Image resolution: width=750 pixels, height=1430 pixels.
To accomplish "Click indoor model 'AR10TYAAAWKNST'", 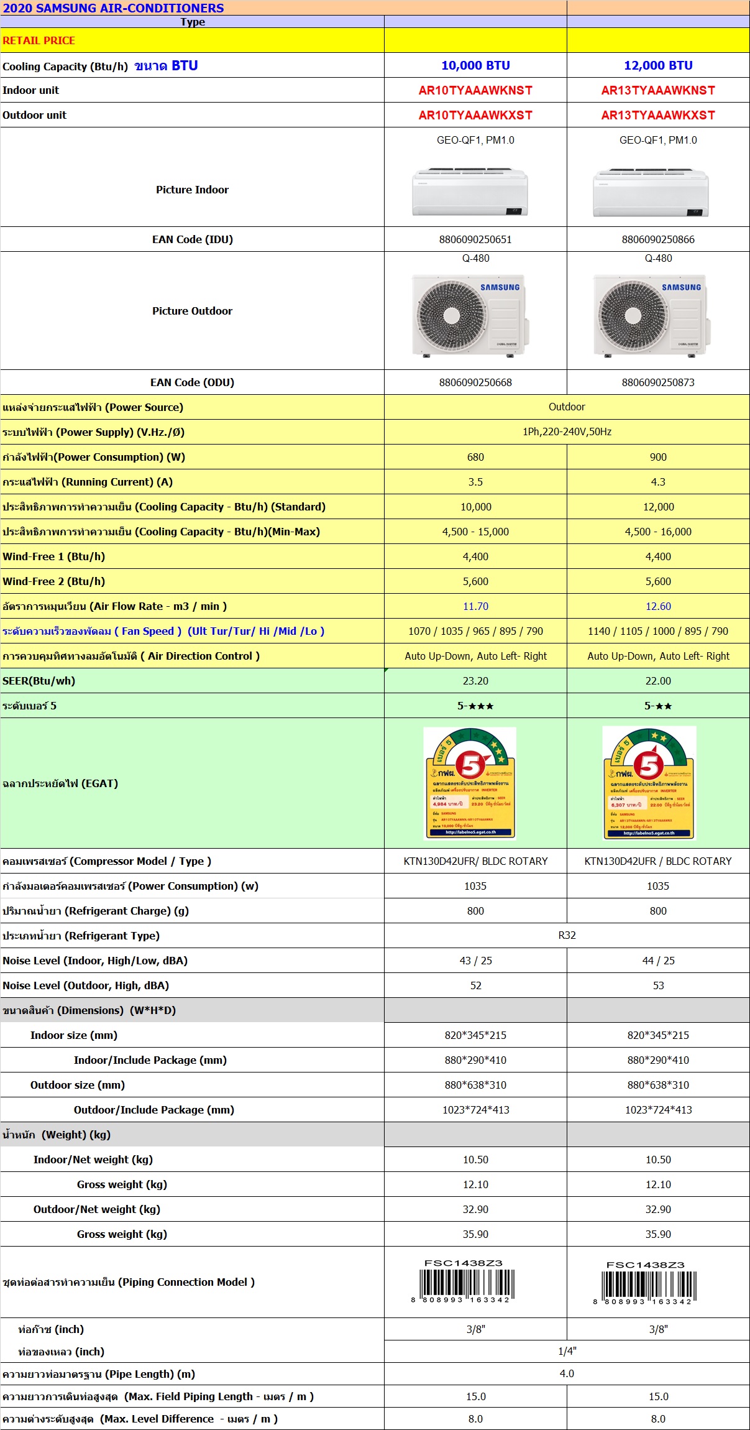I will (475, 90).
